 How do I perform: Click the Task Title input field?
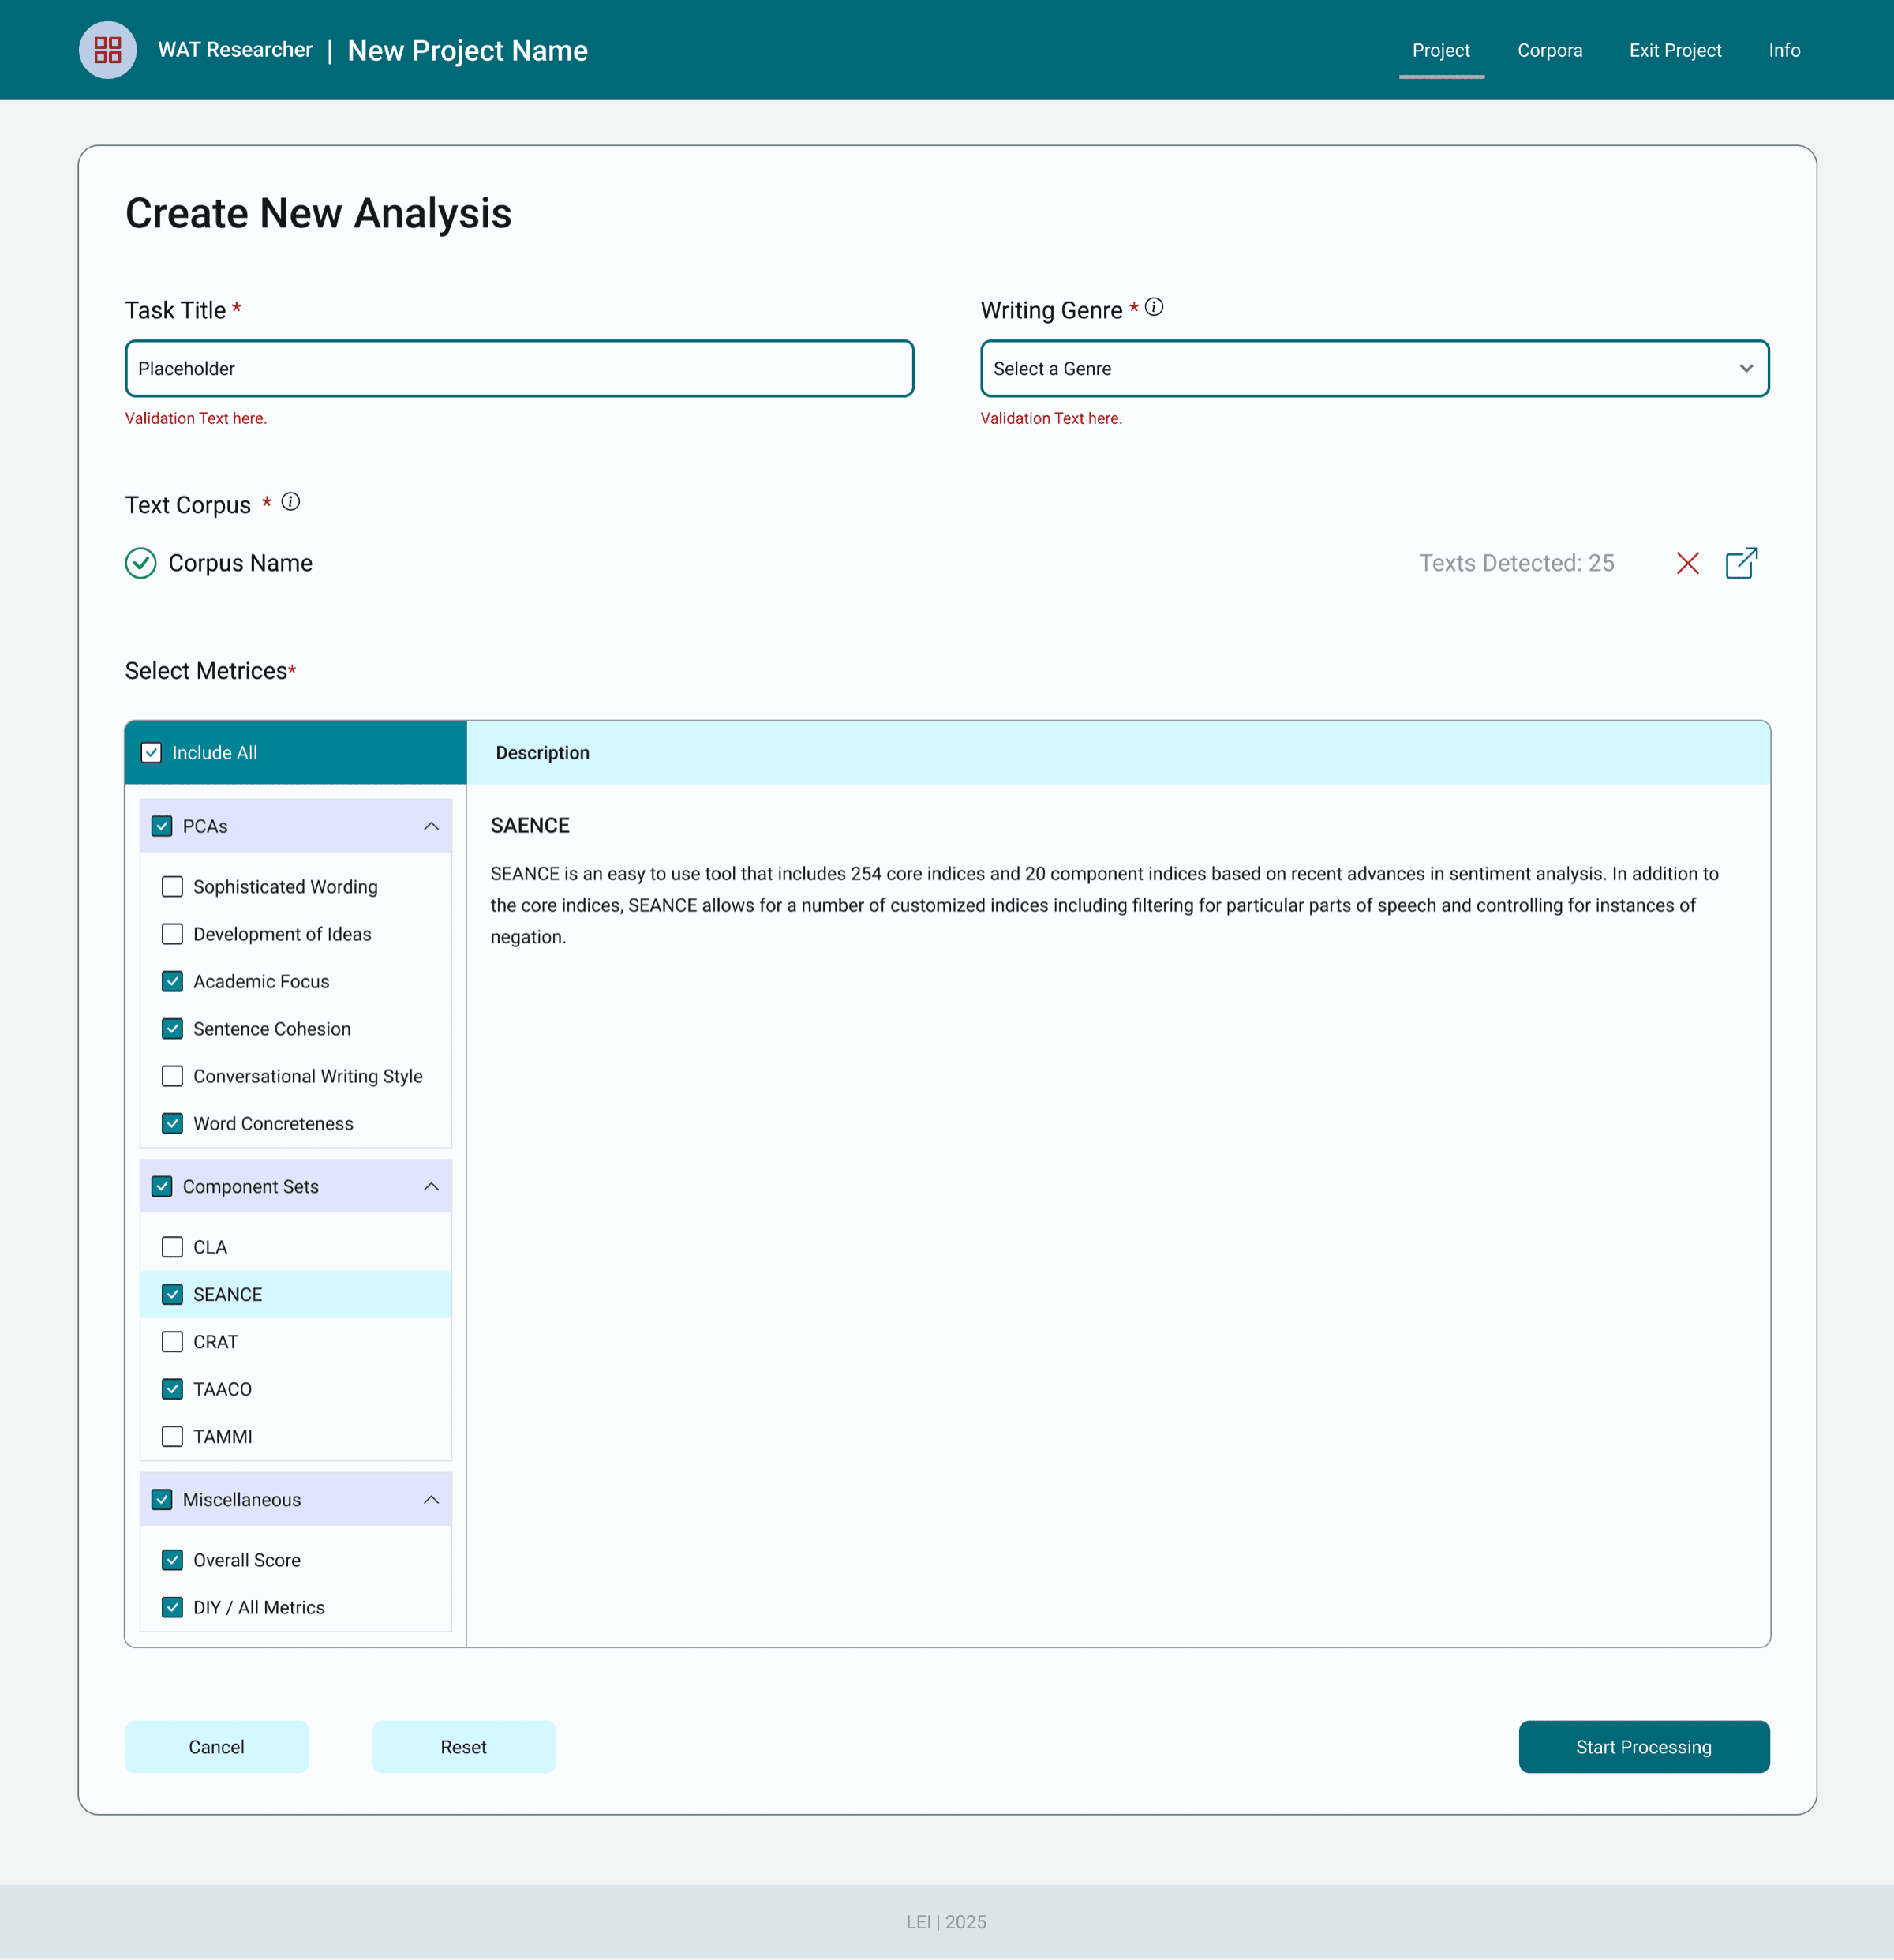[x=520, y=369]
